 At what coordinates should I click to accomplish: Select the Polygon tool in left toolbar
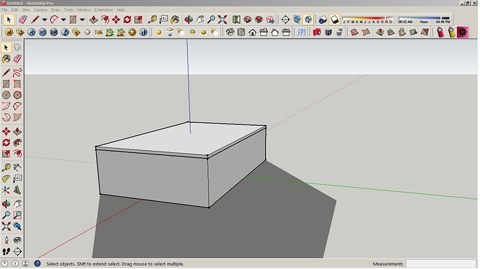coord(17,95)
